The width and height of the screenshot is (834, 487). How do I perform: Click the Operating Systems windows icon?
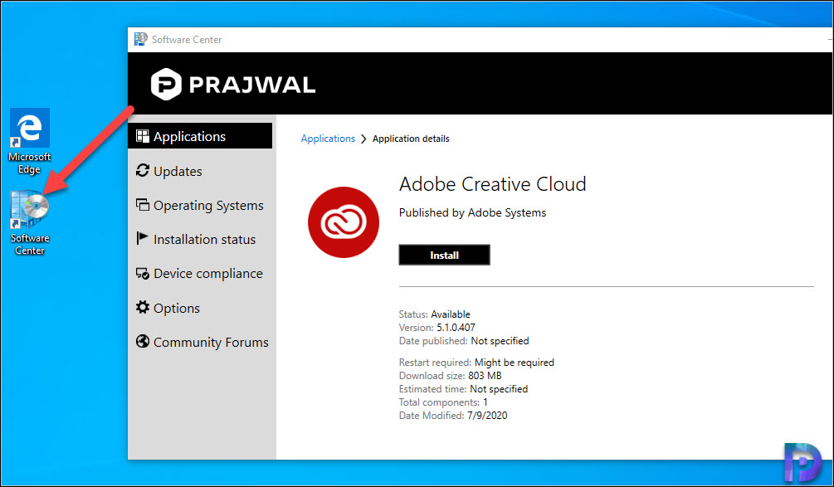click(x=143, y=205)
